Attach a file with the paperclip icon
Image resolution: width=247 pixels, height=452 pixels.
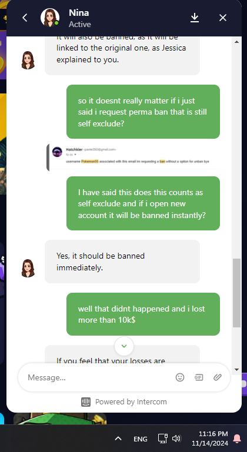(x=217, y=377)
